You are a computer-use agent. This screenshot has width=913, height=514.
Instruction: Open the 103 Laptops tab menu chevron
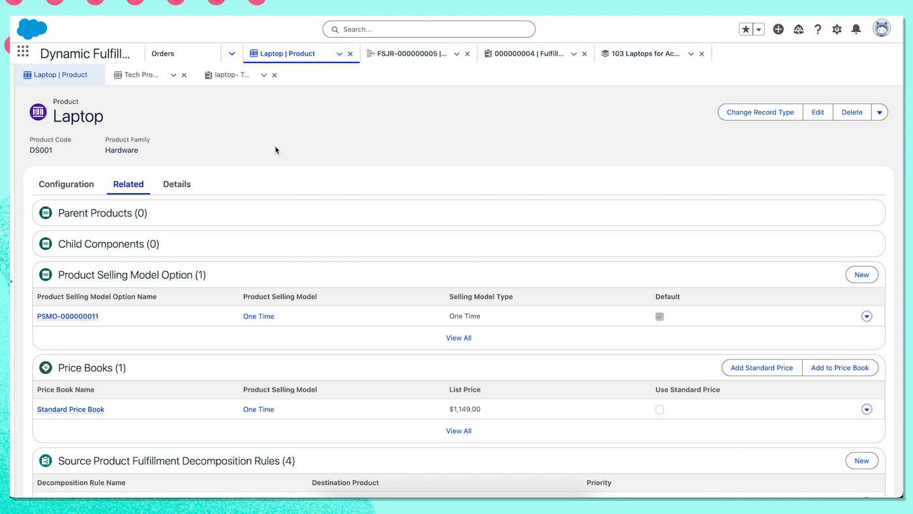click(691, 54)
